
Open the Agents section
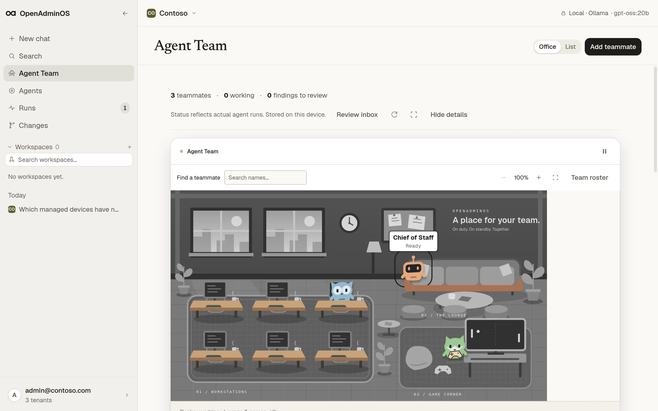point(69,91)
